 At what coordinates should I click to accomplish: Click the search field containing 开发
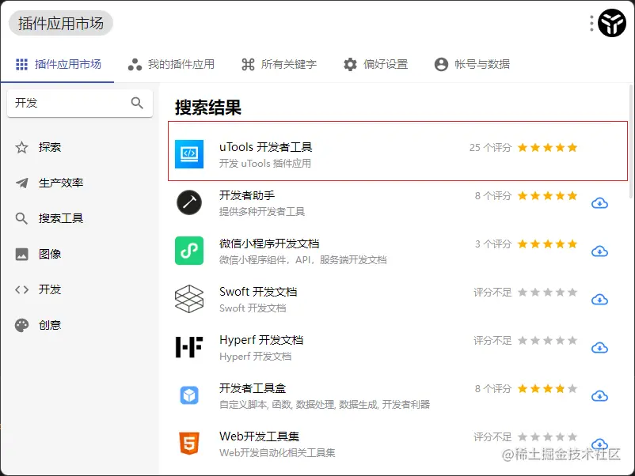click(80, 103)
